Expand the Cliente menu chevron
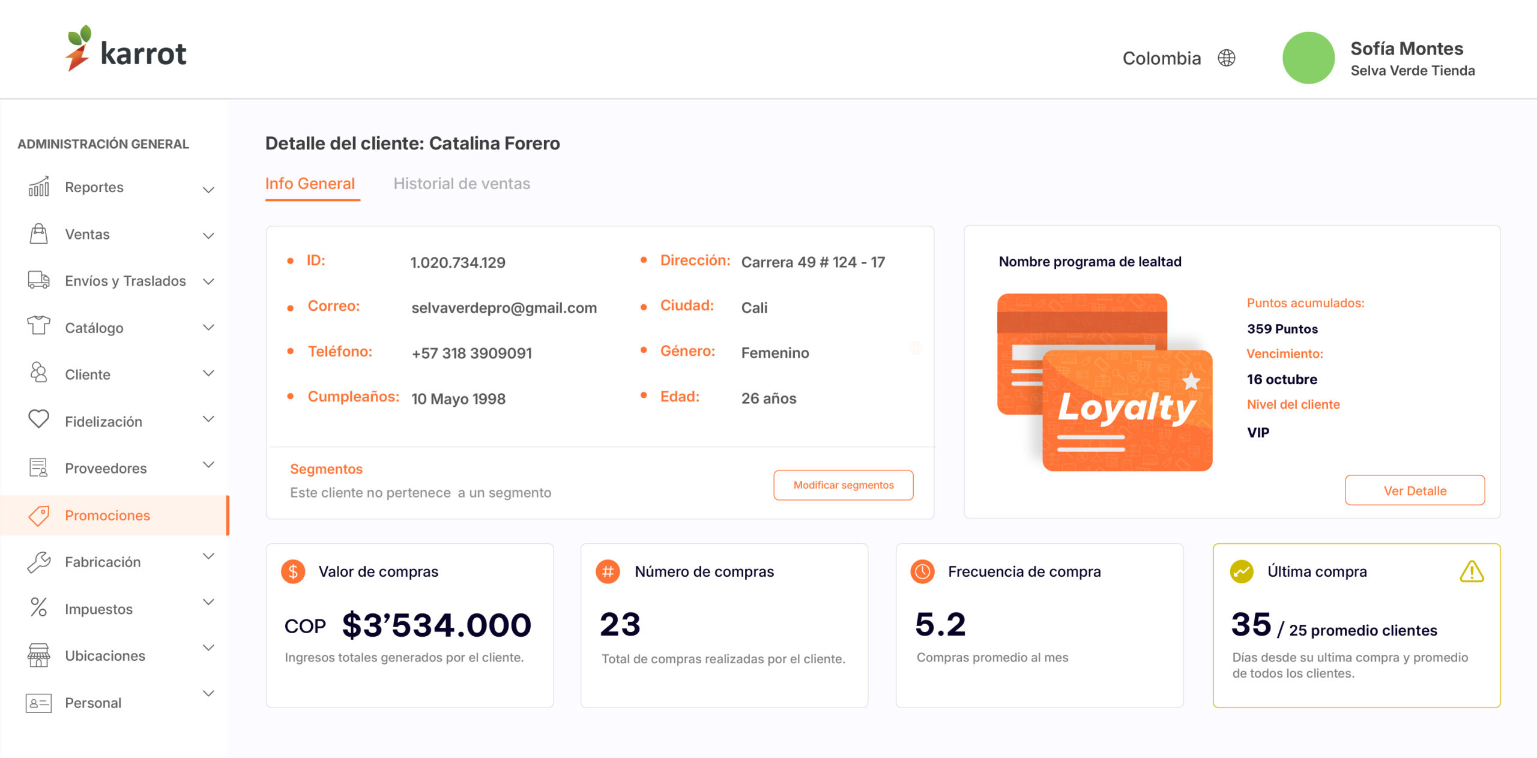 [208, 373]
